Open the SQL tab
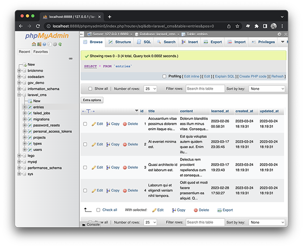The image size is (303, 247). [x=144, y=42]
